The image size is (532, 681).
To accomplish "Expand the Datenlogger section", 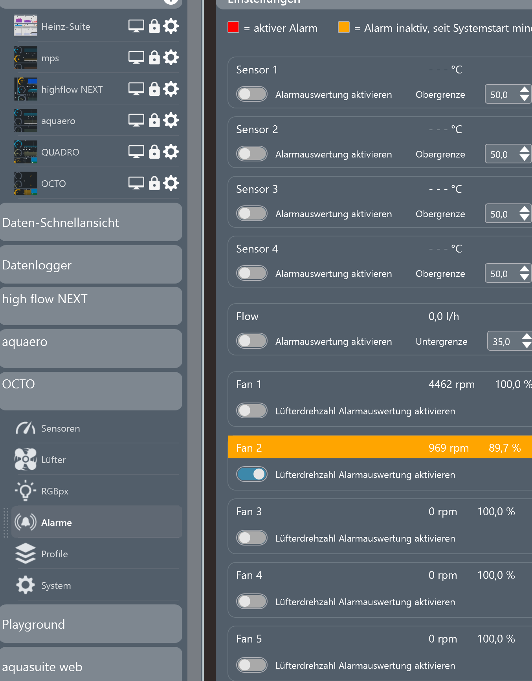I will tap(91, 265).
